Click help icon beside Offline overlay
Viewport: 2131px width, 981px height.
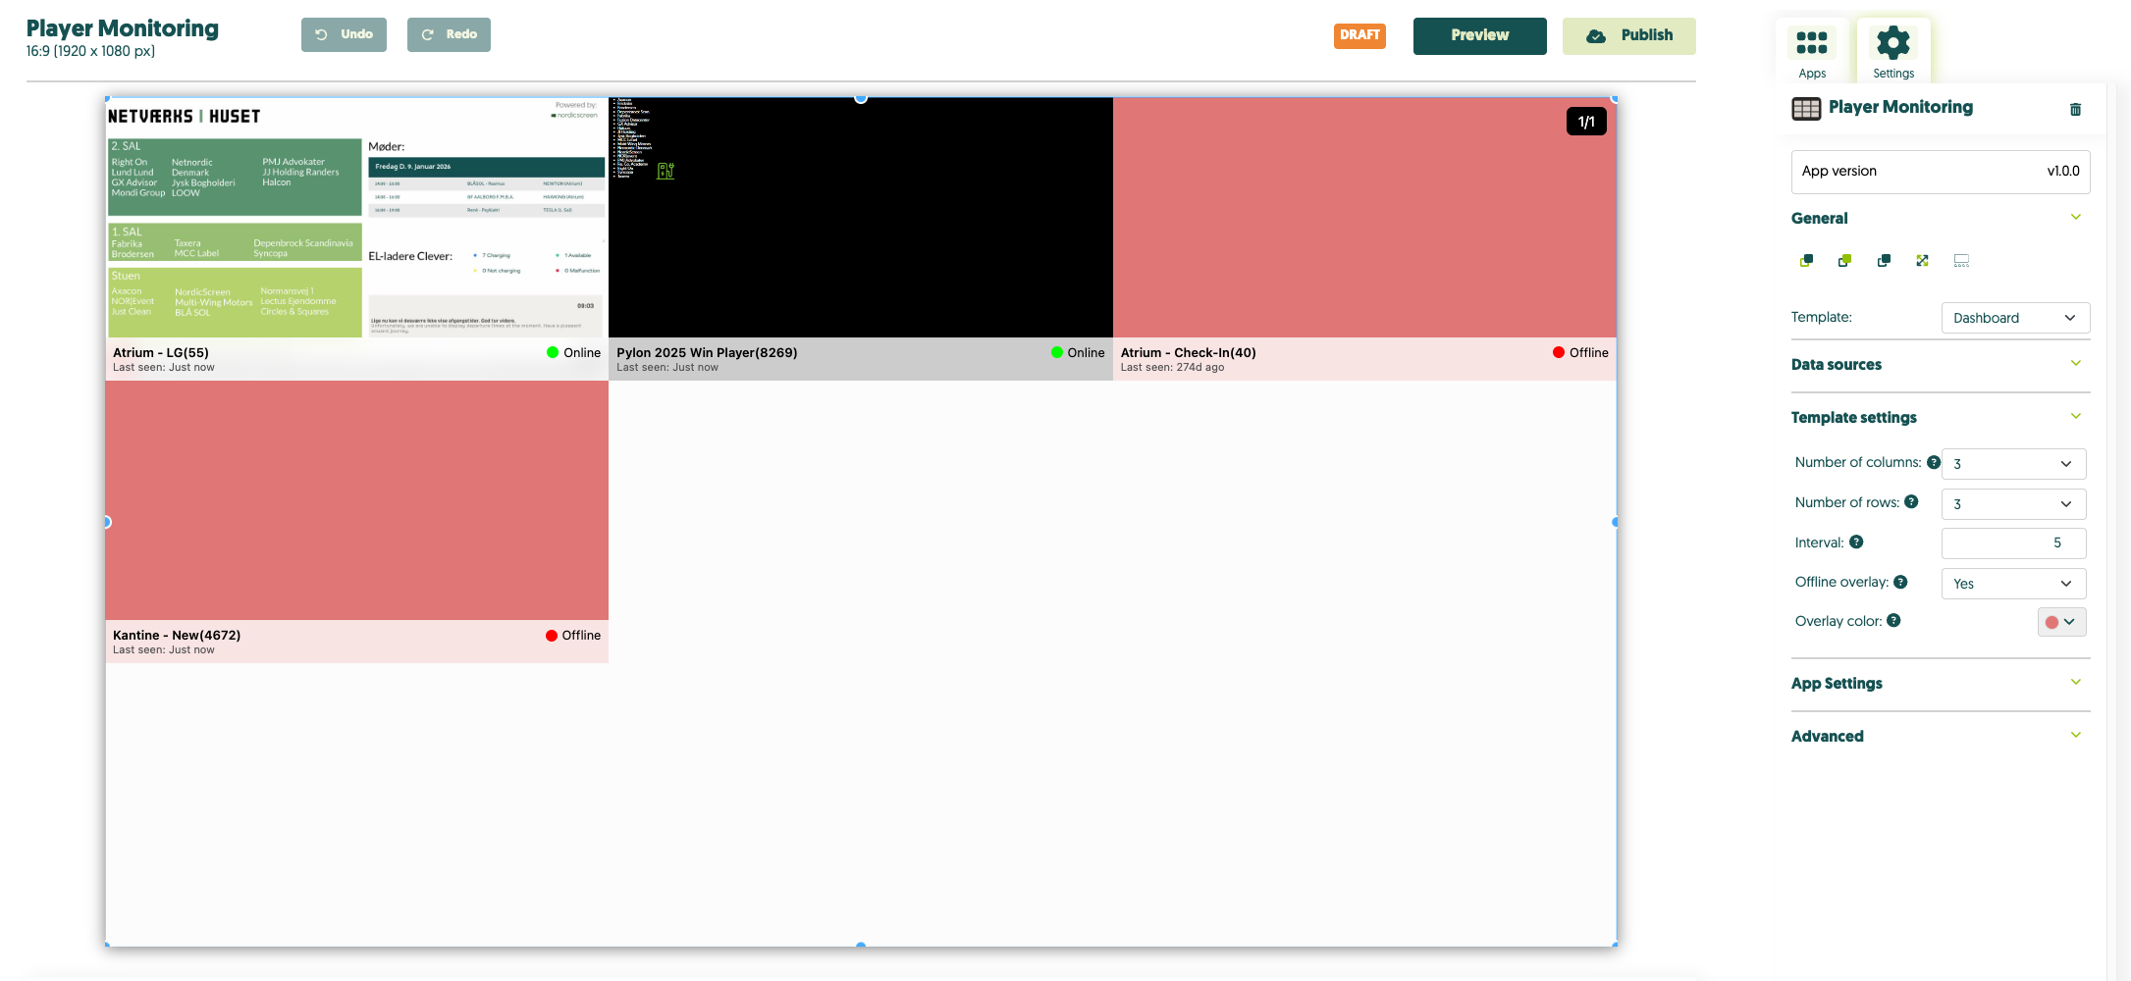1900,582
